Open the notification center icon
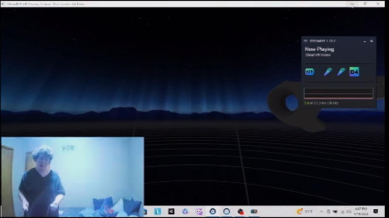This screenshot has height=218, width=389. pos(376,211)
